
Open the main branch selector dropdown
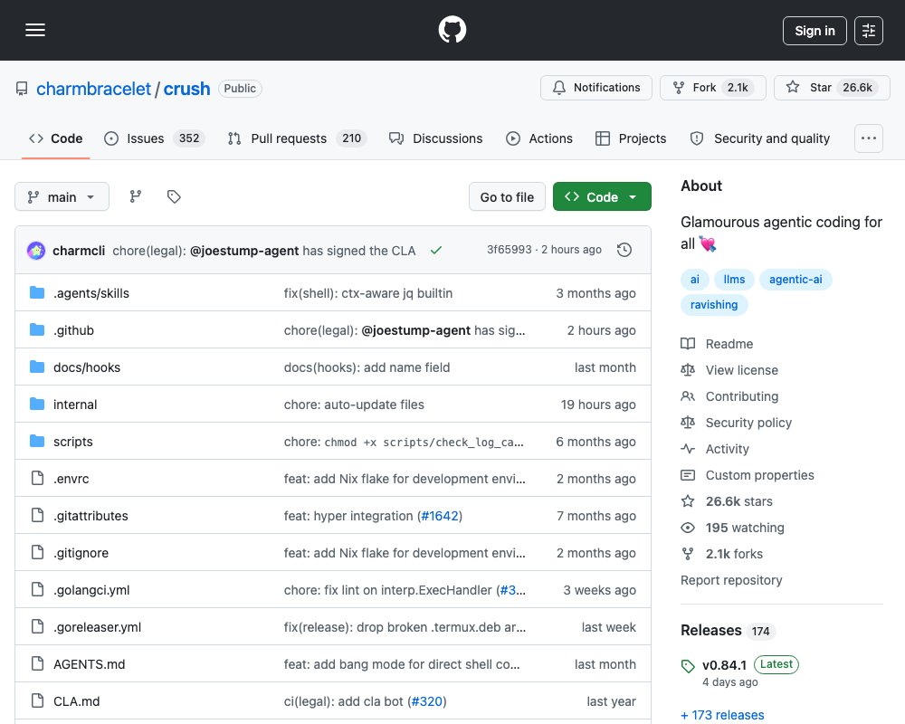pos(62,197)
